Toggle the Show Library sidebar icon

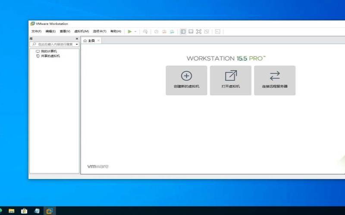click(183, 31)
